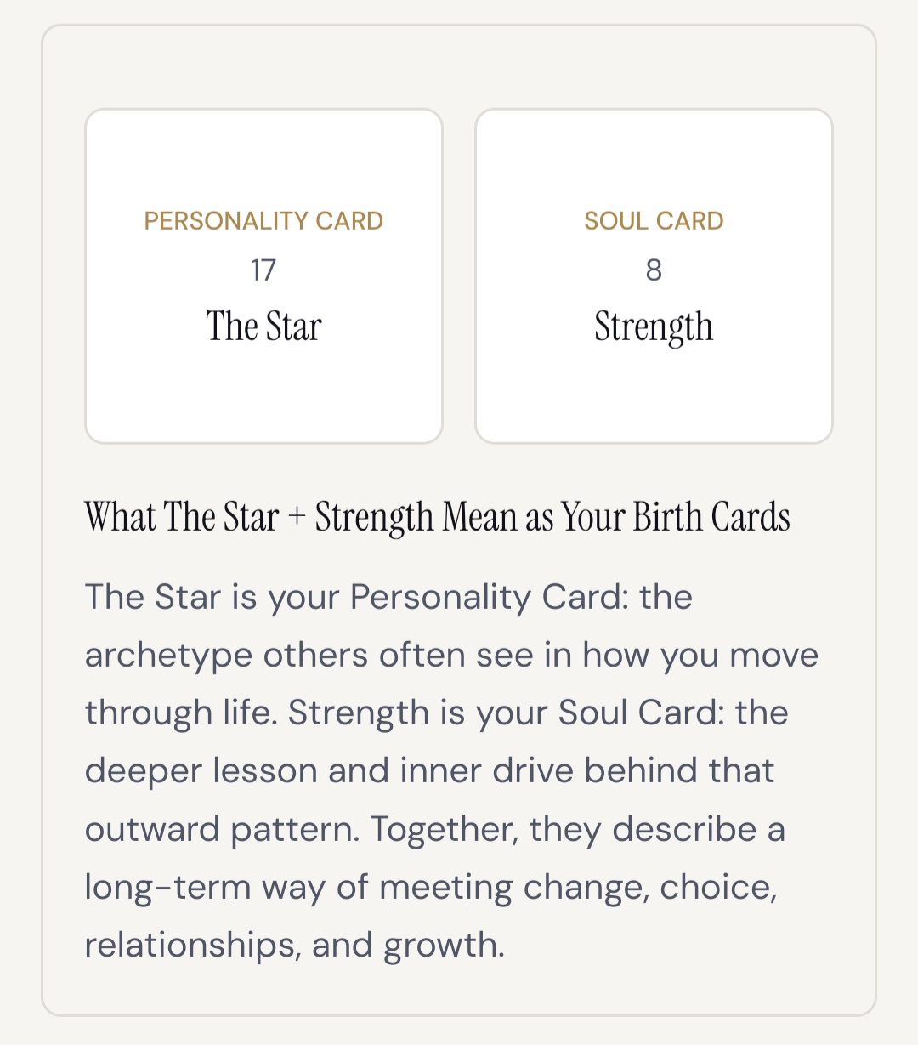Click 'Mean as Your' in the heading
The height and width of the screenshot is (1045, 918).
[x=535, y=517]
